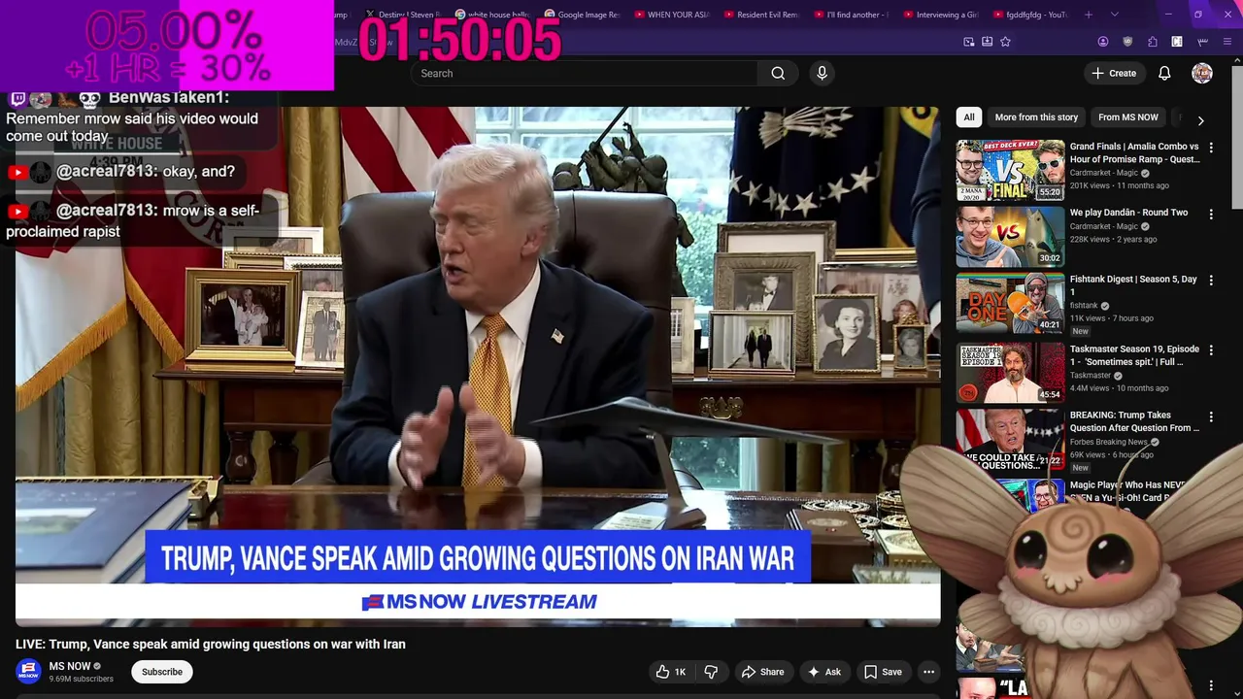Image resolution: width=1243 pixels, height=699 pixels.
Task: Open Cardmarket - Magic channel under Grand Finals
Action: point(1104,173)
